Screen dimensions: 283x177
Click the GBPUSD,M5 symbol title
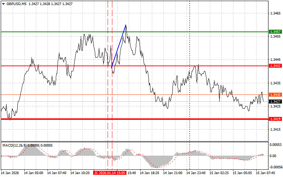16,4
